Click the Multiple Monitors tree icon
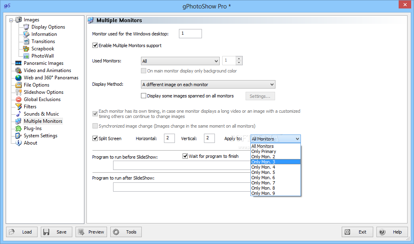Screen dimensions: 414x244 tap(19, 121)
